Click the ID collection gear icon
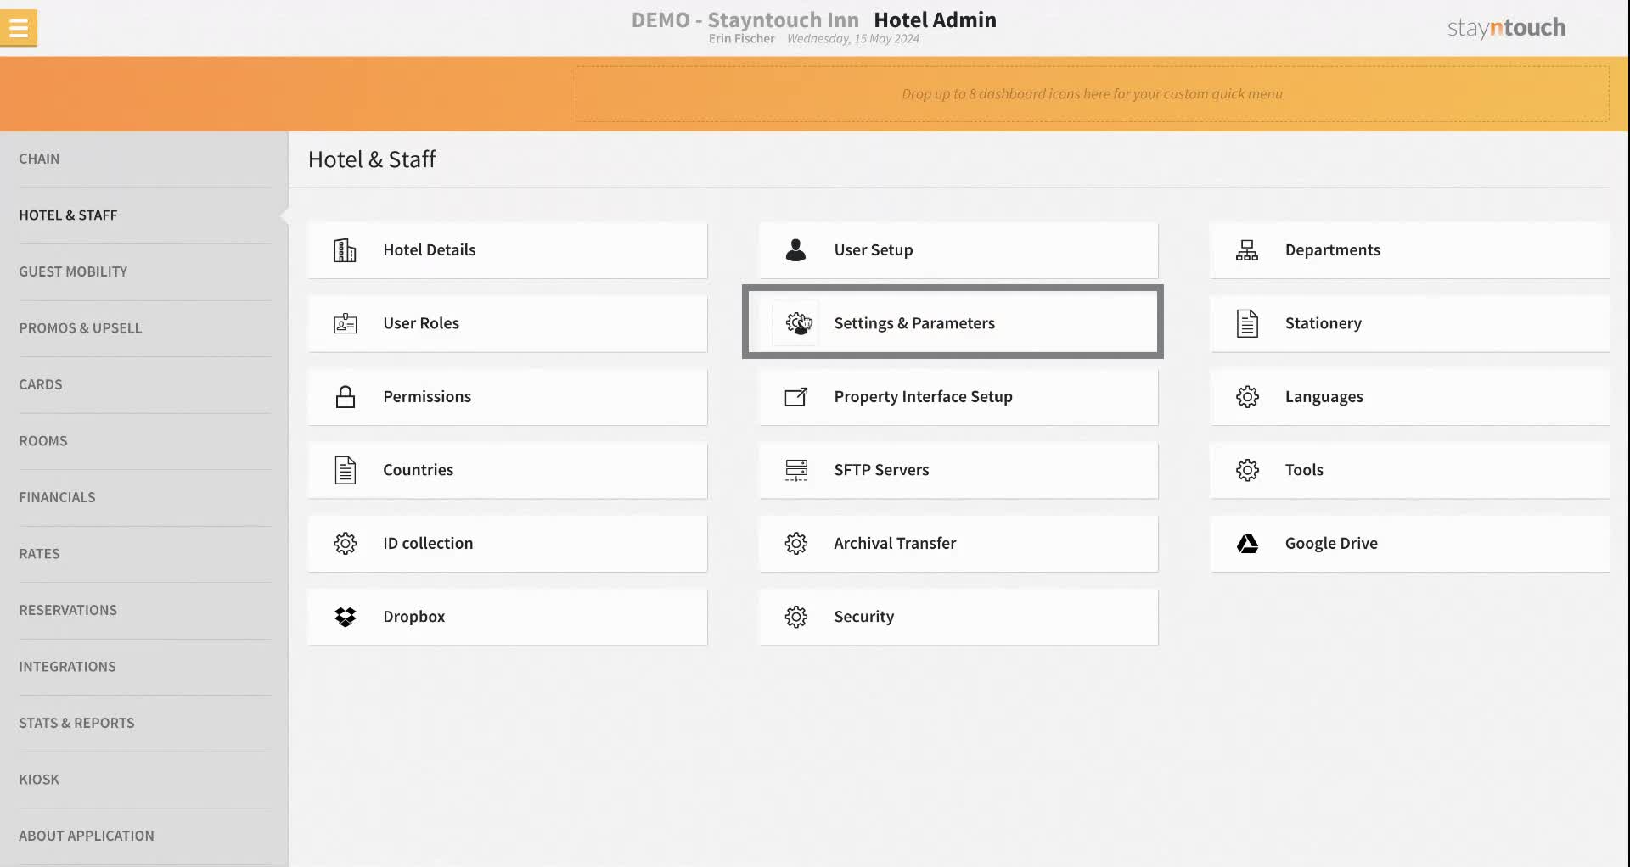 click(345, 543)
